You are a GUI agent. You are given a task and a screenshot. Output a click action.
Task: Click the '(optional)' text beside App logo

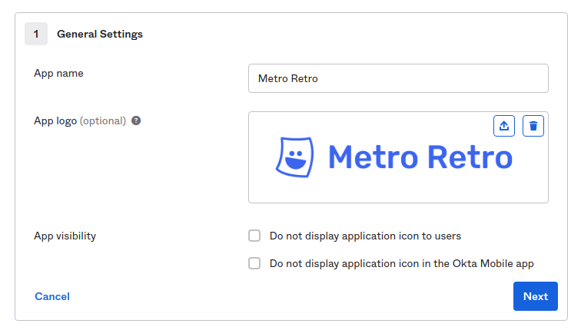pyautogui.click(x=103, y=120)
